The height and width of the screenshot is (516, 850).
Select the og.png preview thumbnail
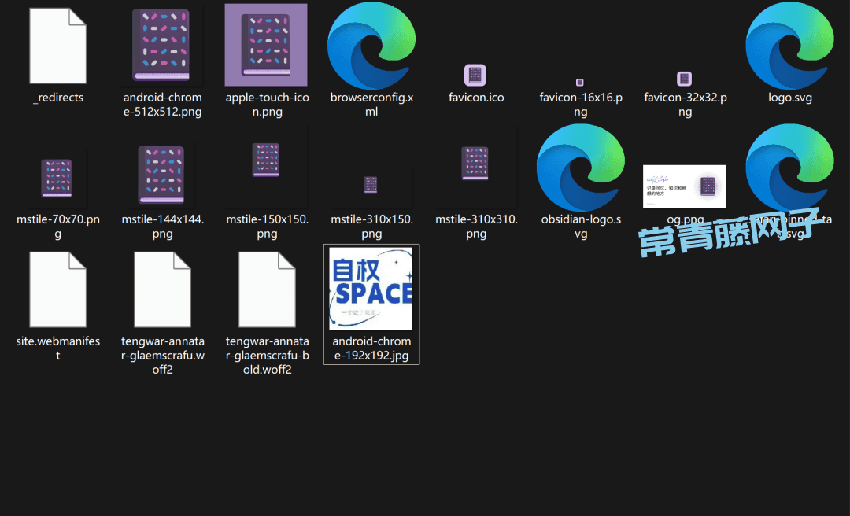click(684, 186)
